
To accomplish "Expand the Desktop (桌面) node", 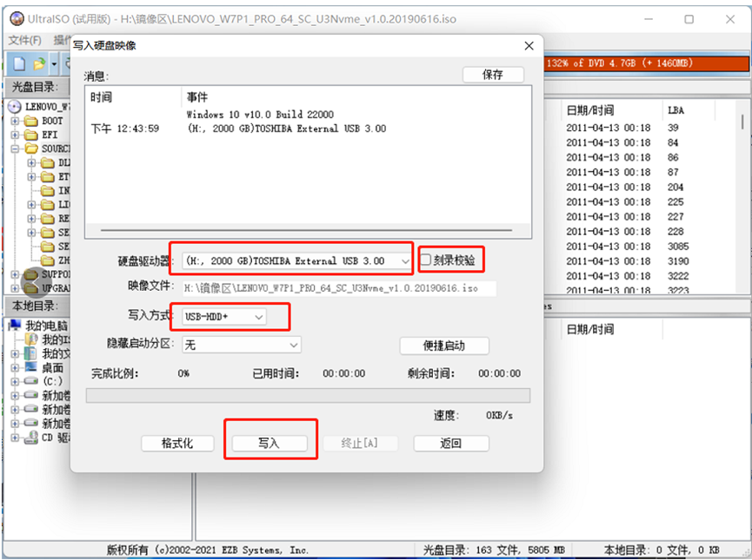I will [15, 367].
